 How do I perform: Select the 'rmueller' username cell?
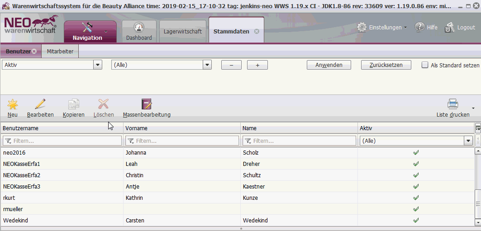click(62, 209)
